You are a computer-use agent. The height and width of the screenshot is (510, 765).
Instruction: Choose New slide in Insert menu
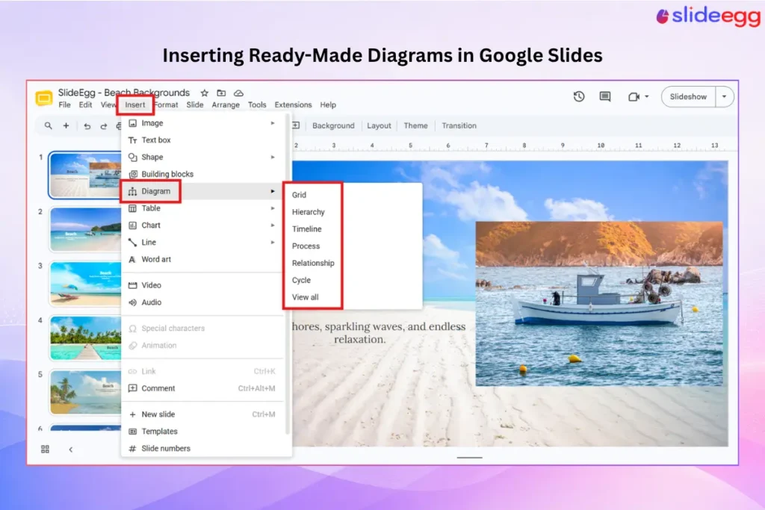pyautogui.click(x=202, y=414)
